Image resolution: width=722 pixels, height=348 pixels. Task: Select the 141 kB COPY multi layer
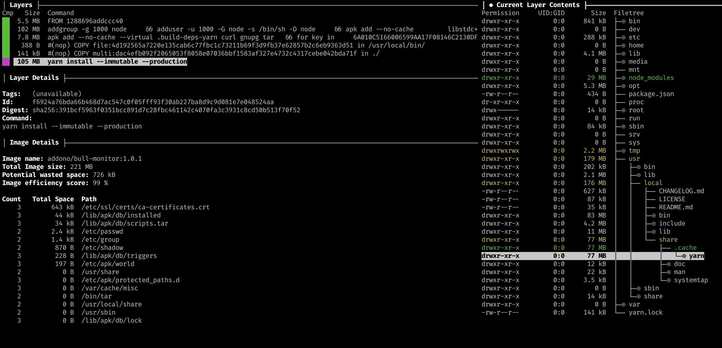click(198, 54)
